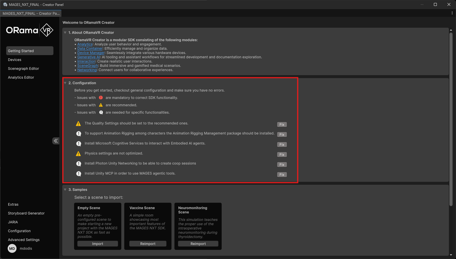
Task: Open Analytics Editor
Action: tap(21, 77)
